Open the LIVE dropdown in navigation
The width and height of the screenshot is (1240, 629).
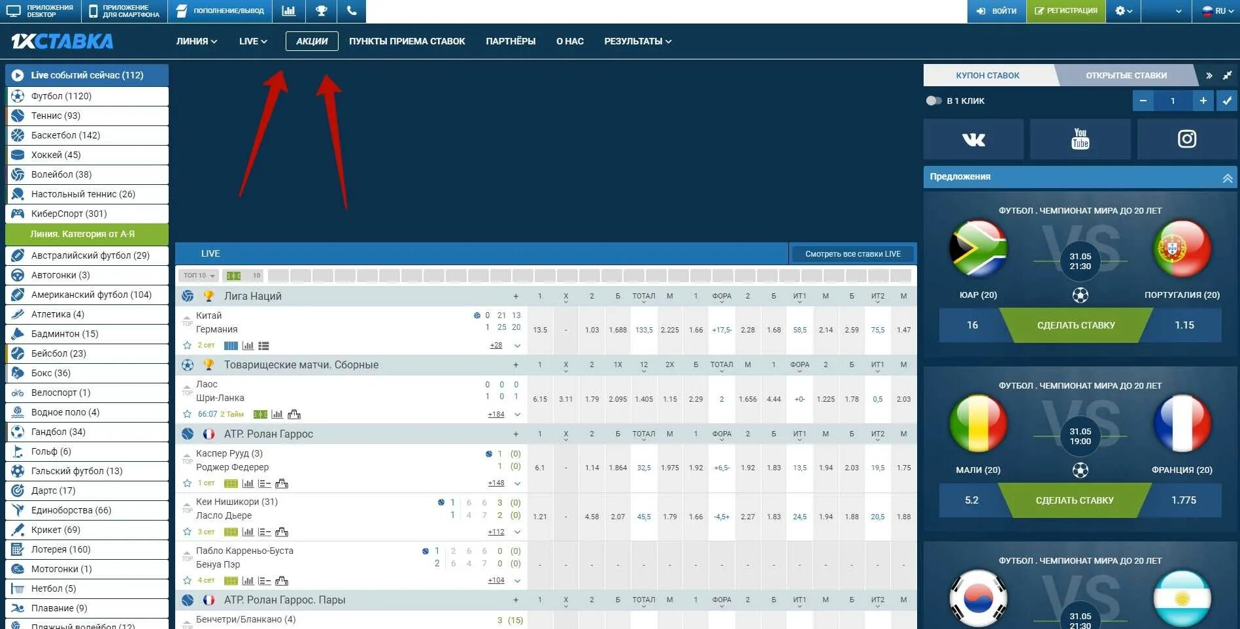(x=253, y=41)
